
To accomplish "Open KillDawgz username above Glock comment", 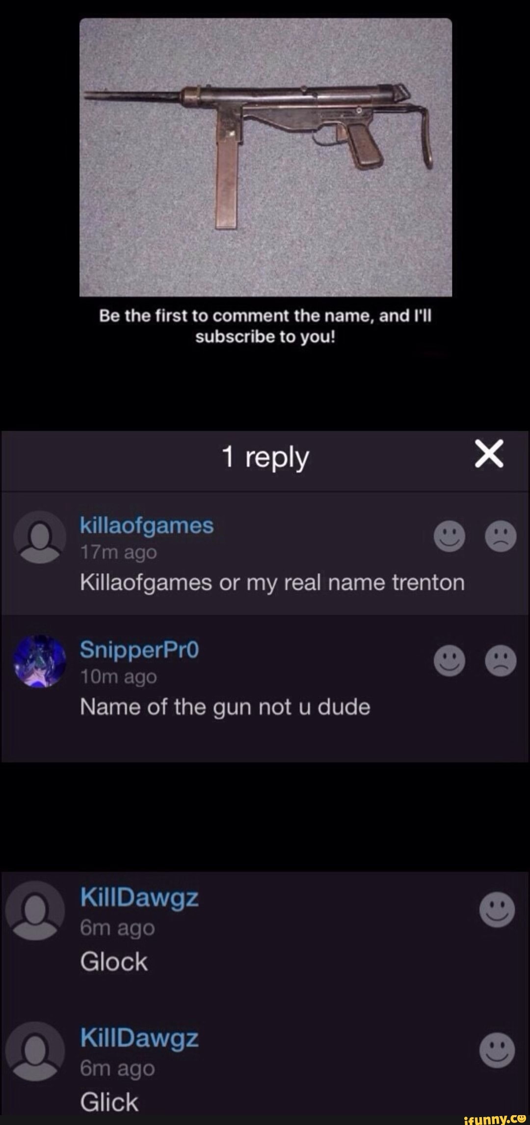I will tap(139, 898).
